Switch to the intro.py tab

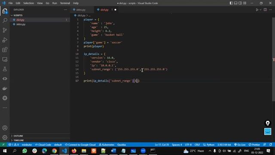[81, 9]
